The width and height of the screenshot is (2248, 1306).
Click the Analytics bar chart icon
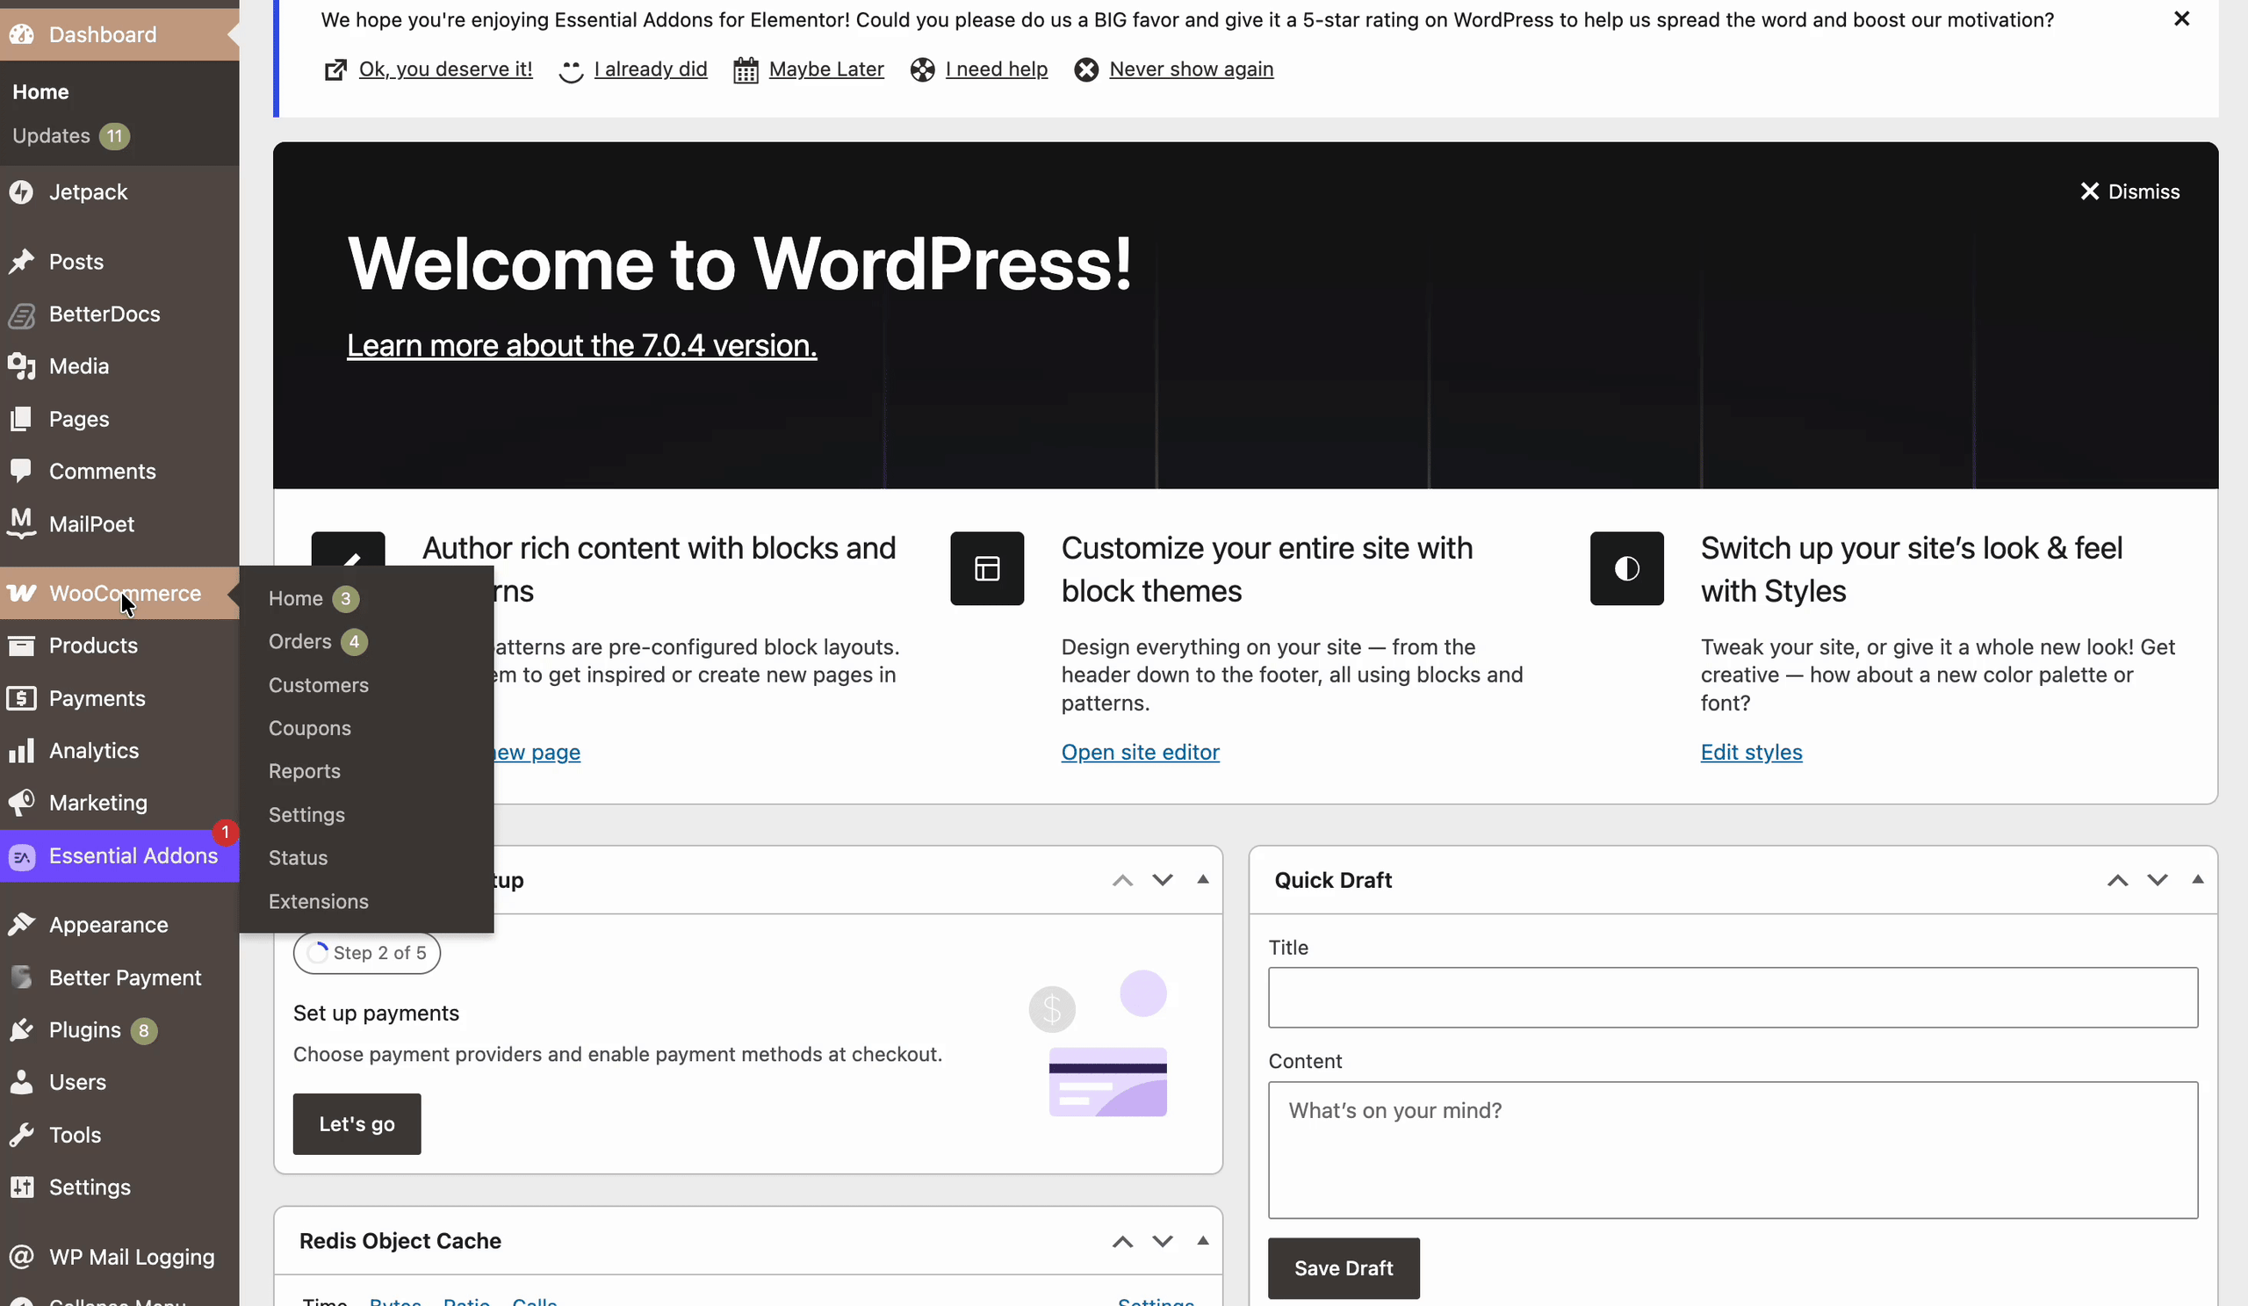21,750
